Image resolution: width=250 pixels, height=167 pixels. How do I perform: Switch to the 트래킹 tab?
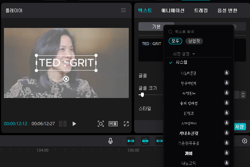[201, 10]
